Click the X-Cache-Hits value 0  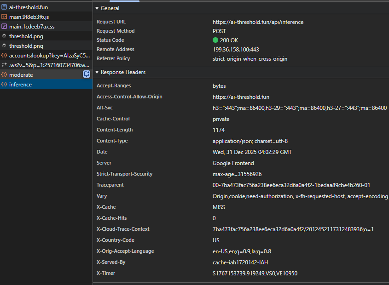[214, 218]
